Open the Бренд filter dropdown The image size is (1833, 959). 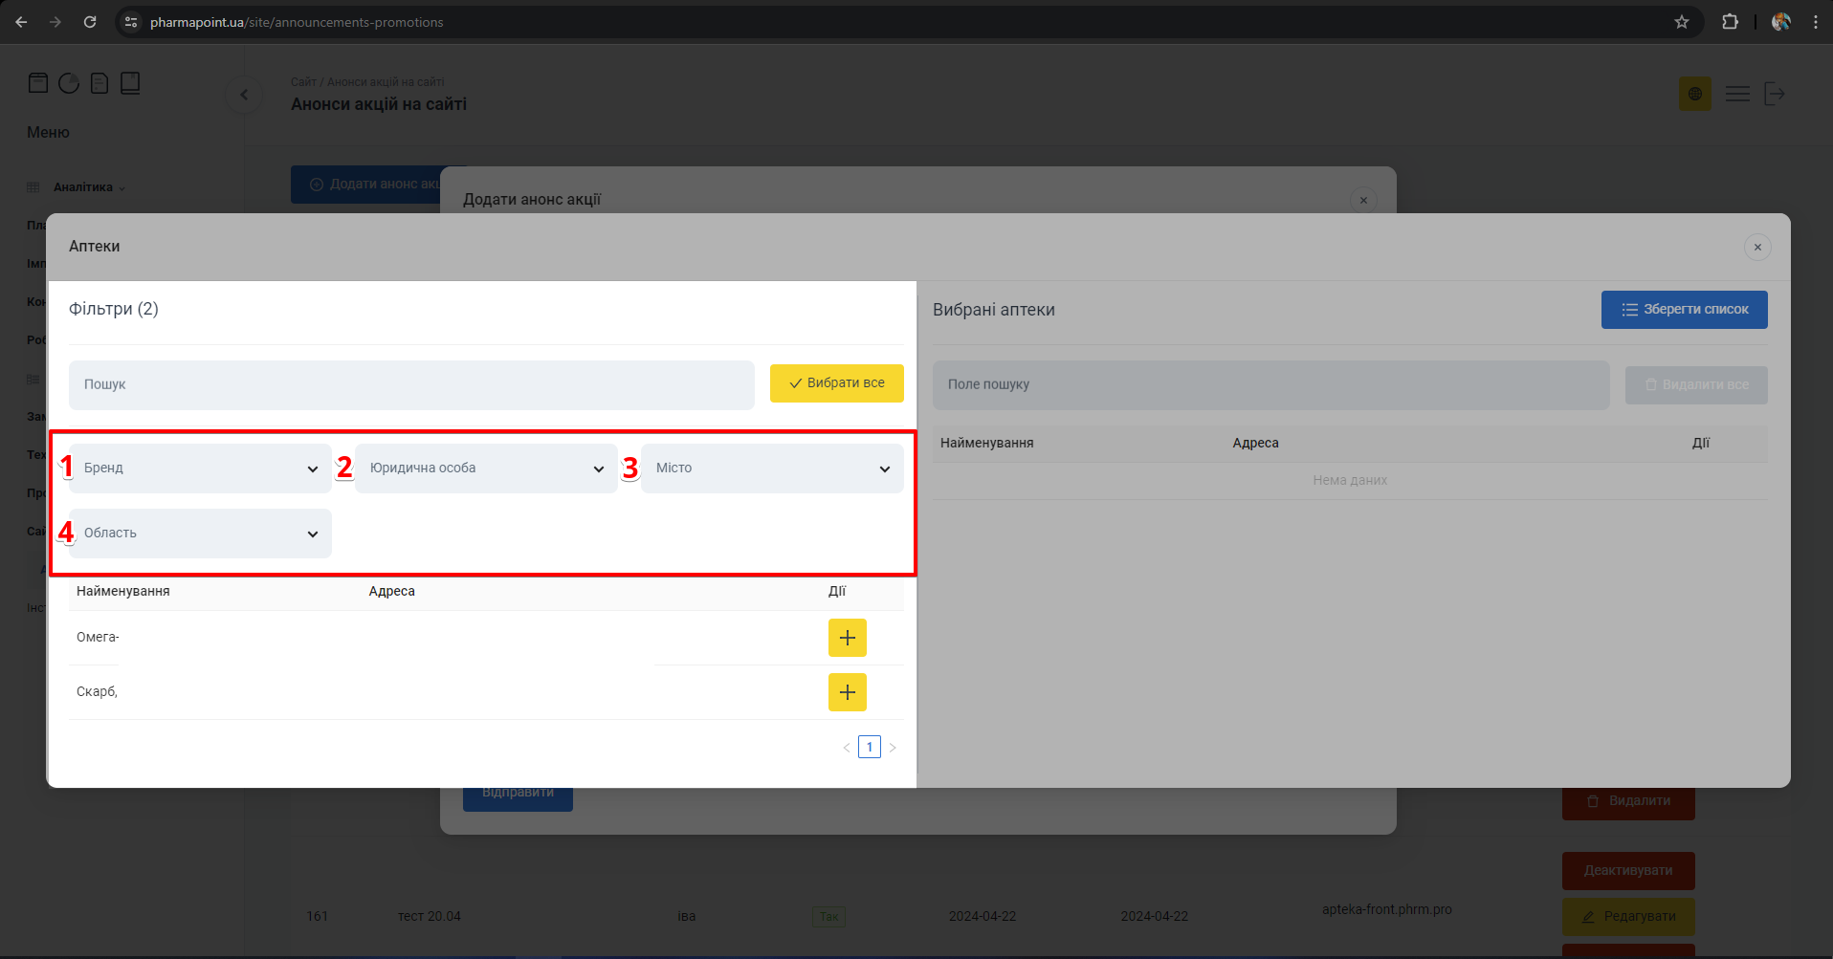[200, 469]
